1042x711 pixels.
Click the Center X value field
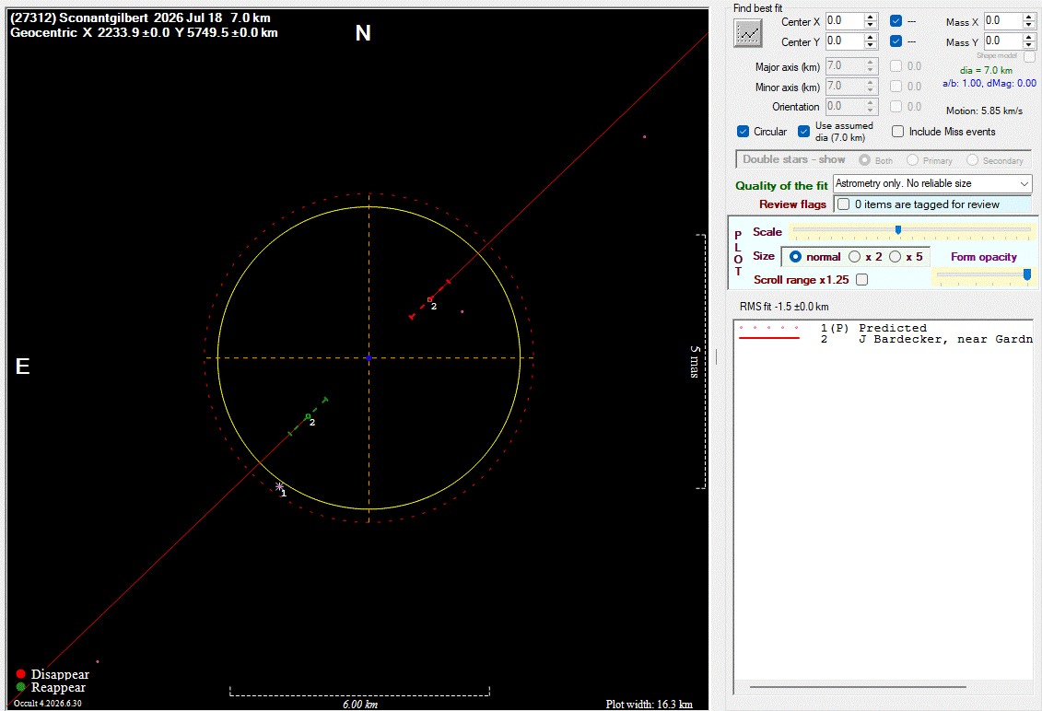(x=844, y=20)
